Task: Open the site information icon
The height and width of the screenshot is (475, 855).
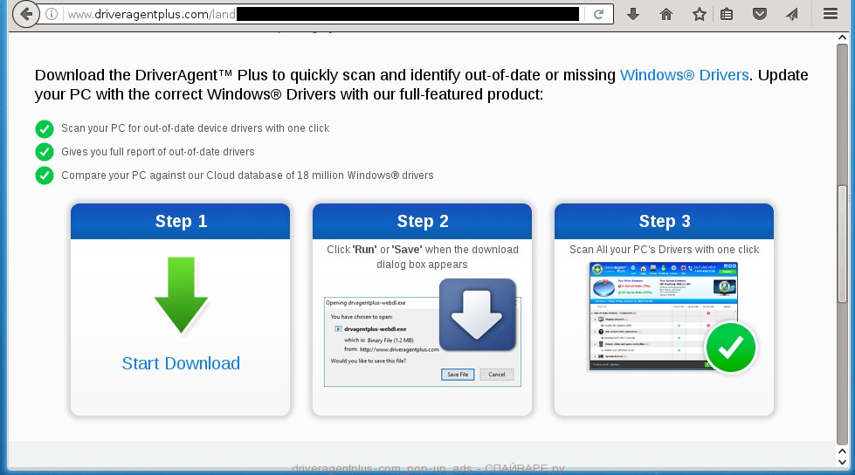Action: tap(52, 14)
